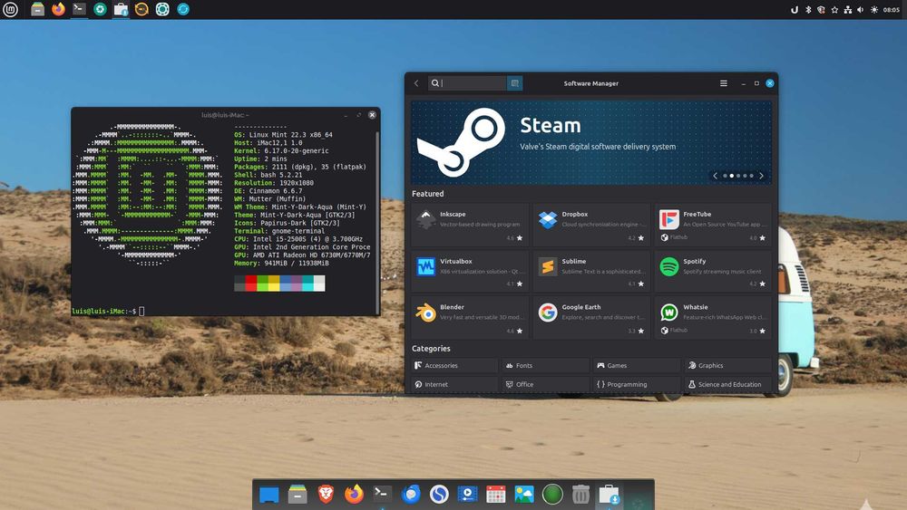Screen dimensions: 907x510
Task: Select the second banner pagination dot
Action: (x=732, y=176)
